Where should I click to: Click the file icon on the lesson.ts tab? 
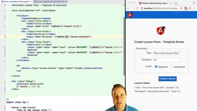[x=35, y=2]
